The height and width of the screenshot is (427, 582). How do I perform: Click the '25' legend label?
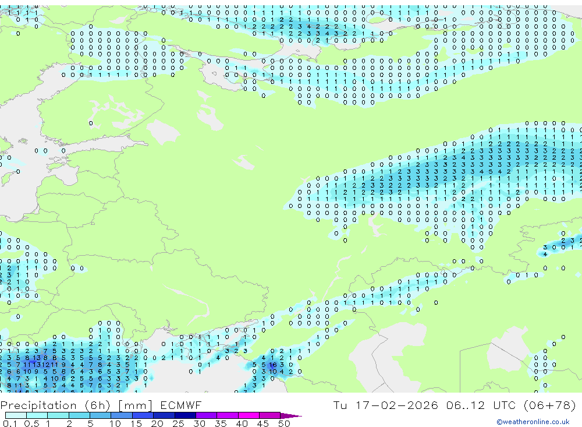pos(178,424)
